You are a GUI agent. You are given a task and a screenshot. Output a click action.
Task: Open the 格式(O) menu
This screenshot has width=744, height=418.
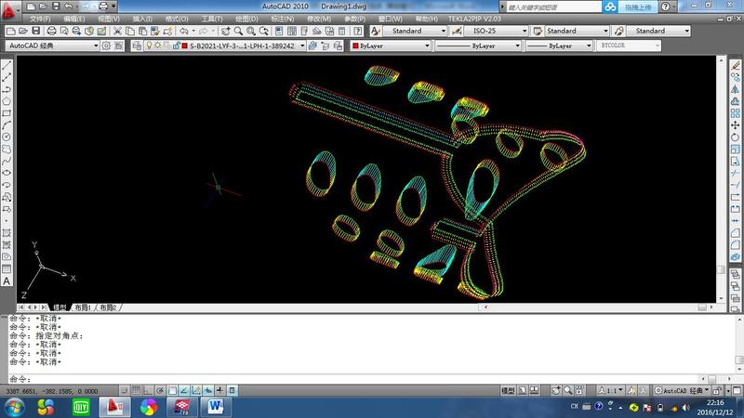pos(178,19)
